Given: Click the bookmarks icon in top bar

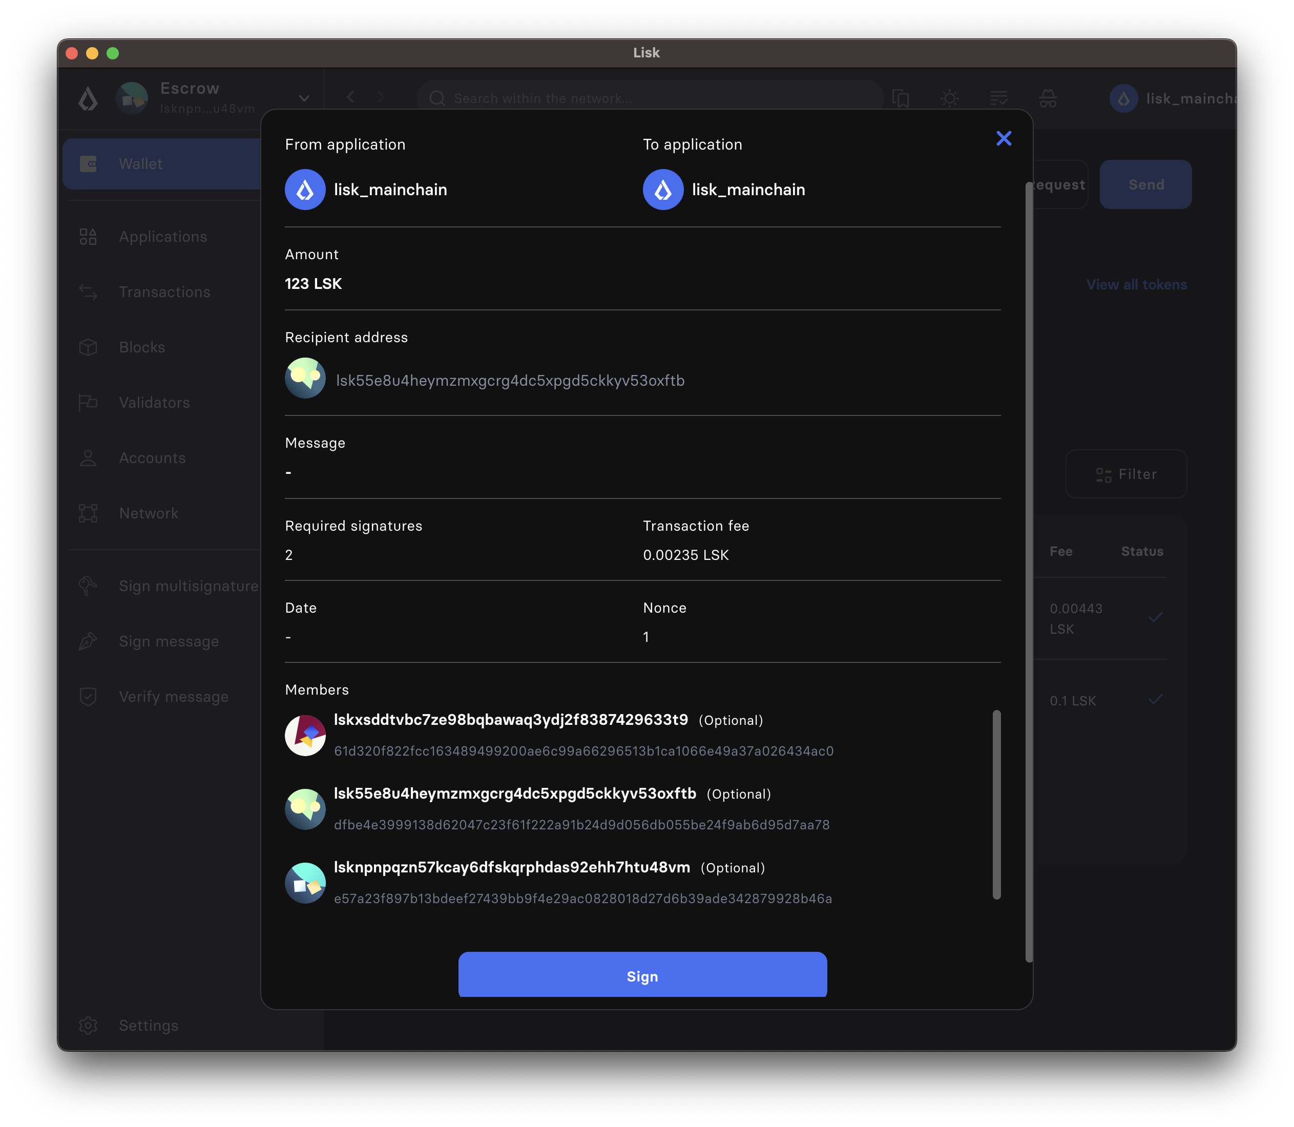Looking at the screenshot, I should pyautogui.click(x=901, y=98).
